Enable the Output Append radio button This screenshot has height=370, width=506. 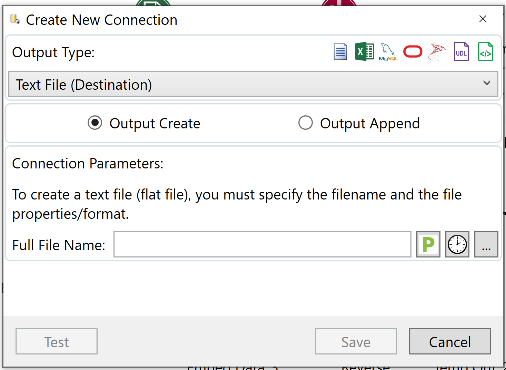pos(306,123)
